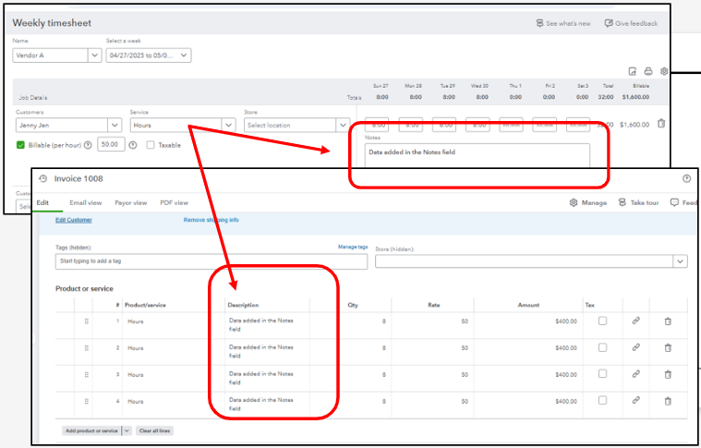The height and width of the screenshot is (448, 701).
Task: Click the Rate value 50 on line 1
Action: 465,321
